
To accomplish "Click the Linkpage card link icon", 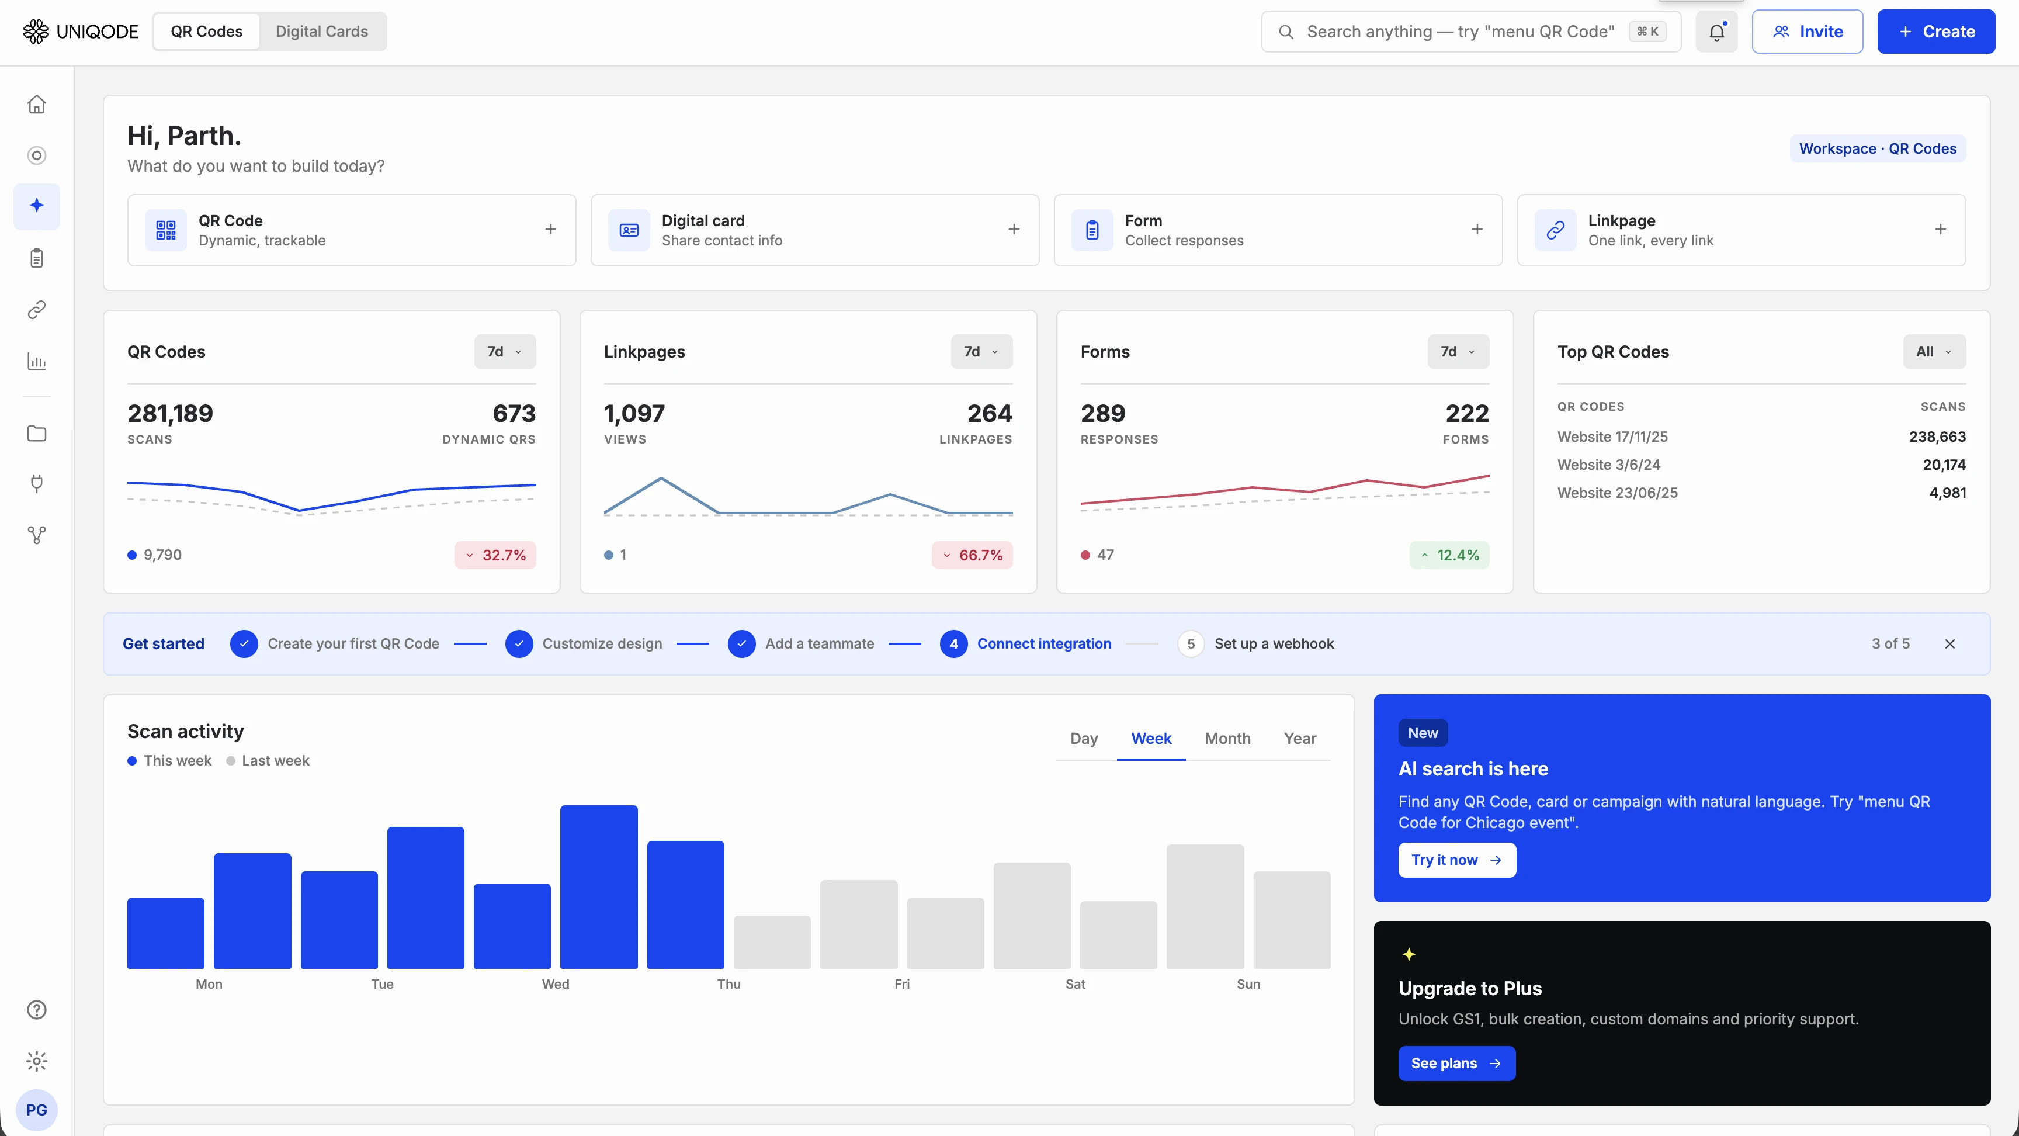I will tap(1556, 230).
